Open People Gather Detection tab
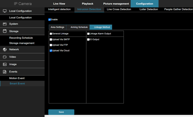 [178, 9]
